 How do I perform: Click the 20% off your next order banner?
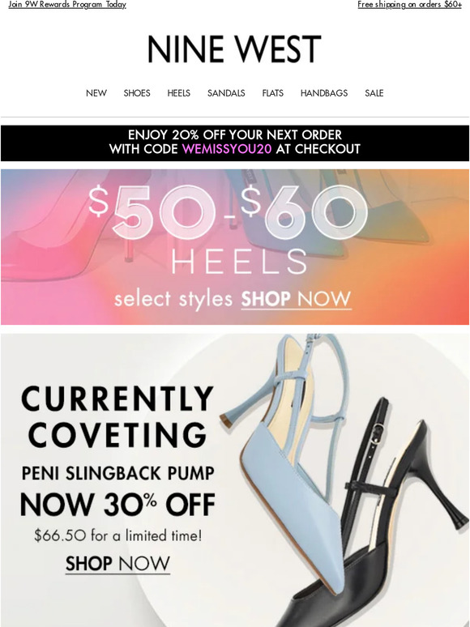click(x=235, y=143)
